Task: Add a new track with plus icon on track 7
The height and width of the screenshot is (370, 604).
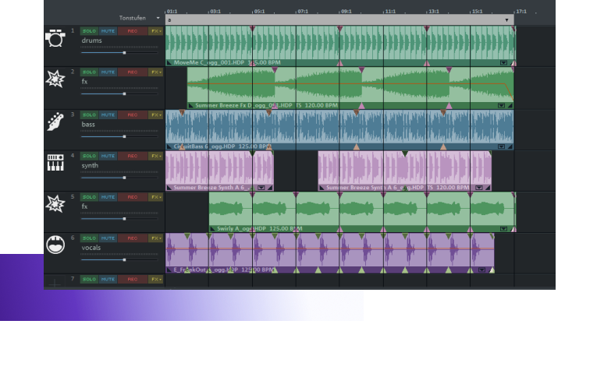Action: click(55, 284)
